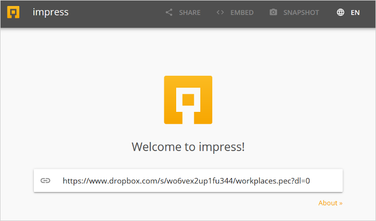Click the impress app title text
376x221 pixels.
click(50, 12)
